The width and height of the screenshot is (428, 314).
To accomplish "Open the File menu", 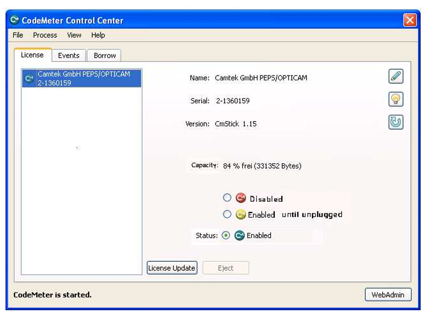I will point(18,35).
